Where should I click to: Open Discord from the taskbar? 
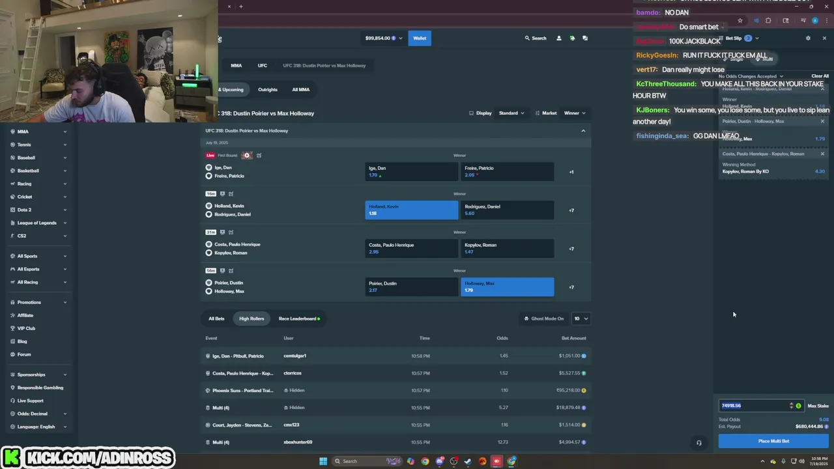click(439, 461)
